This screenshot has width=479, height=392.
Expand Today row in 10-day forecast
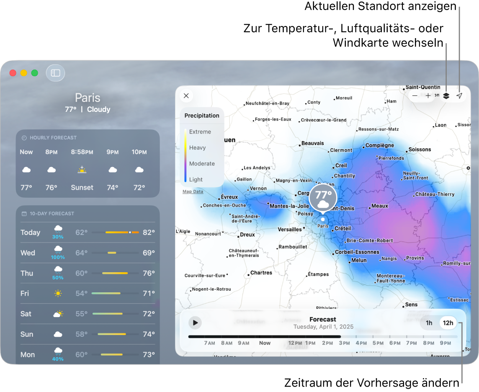coord(88,232)
